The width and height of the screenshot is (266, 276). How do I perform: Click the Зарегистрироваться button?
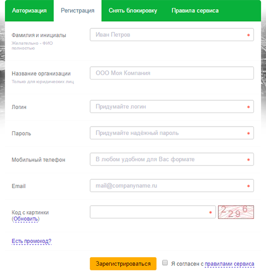click(x=123, y=264)
